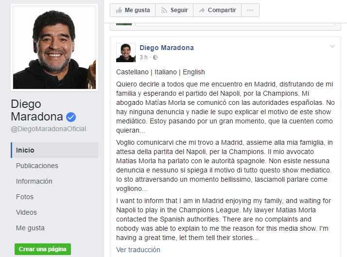Click the blue verified badge beside Maradona
This screenshot has height=257, width=347.
pos(71,117)
